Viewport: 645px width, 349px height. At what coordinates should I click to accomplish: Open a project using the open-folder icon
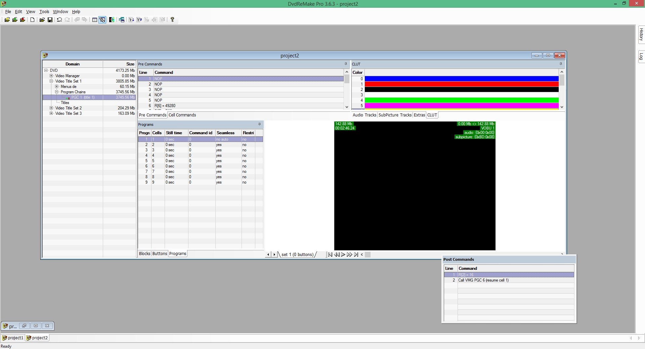tap(42, 20)
